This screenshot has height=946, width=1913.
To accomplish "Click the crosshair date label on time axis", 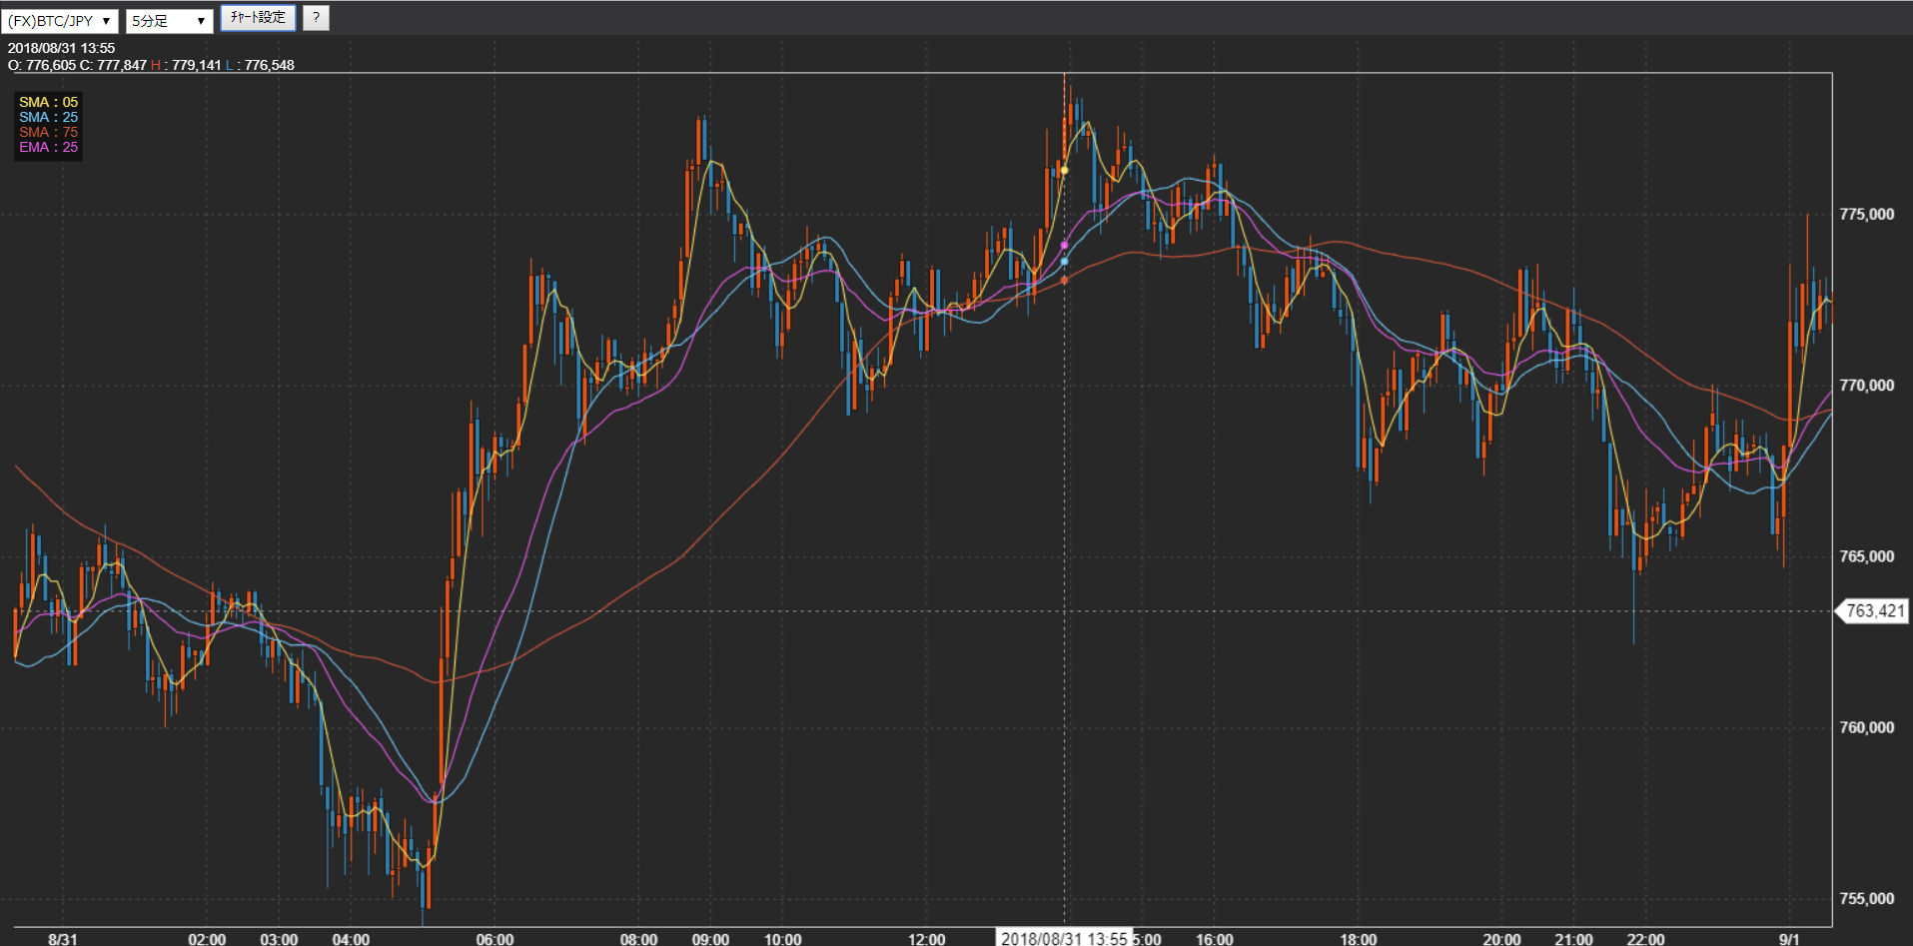I will click(1064, 938).
